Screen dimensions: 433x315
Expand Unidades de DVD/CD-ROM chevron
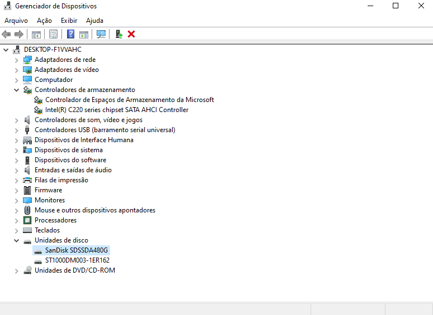(x=17, y=270)
